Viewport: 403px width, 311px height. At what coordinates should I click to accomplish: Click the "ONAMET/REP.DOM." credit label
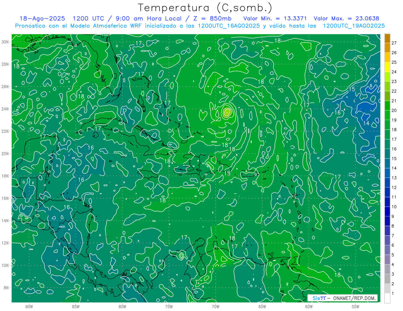pyautogui.click(x=354, y=298)
